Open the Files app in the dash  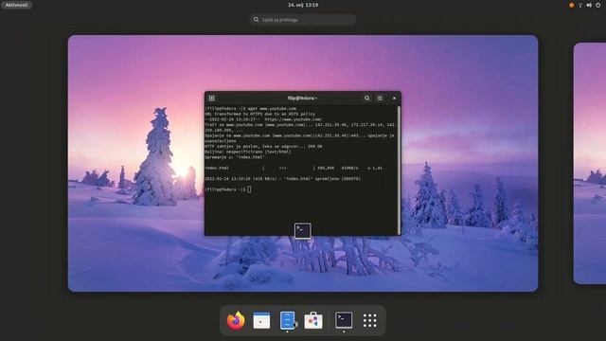287,320
